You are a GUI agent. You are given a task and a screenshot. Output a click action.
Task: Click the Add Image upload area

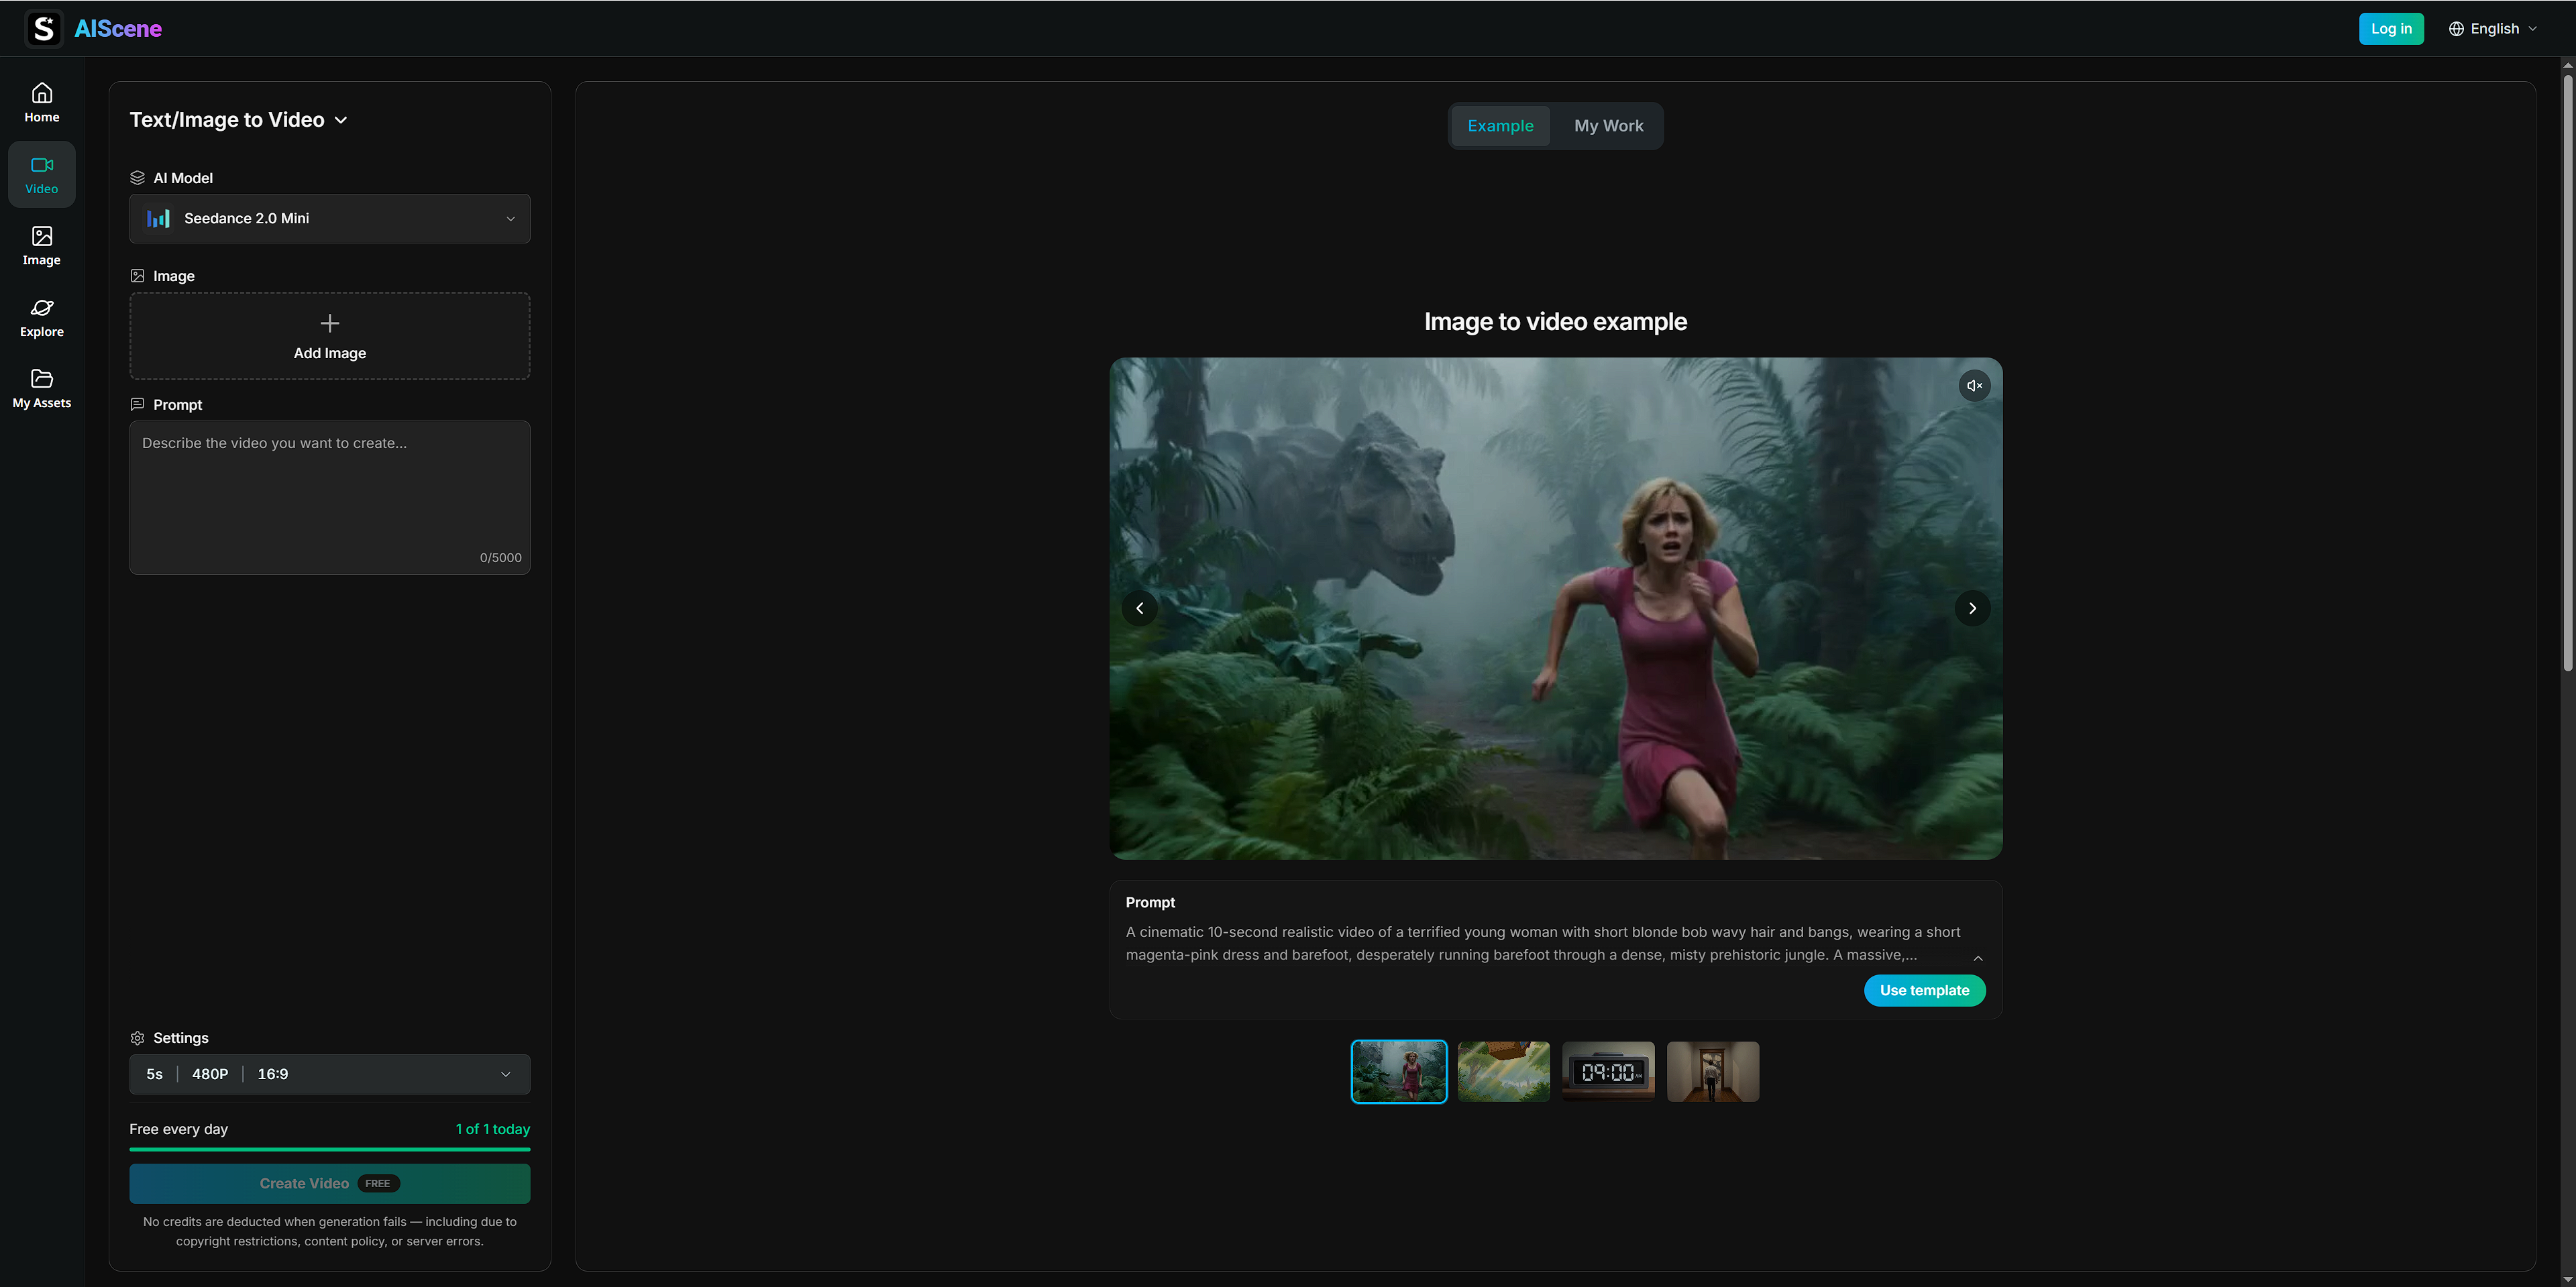(x=330, y=336)
